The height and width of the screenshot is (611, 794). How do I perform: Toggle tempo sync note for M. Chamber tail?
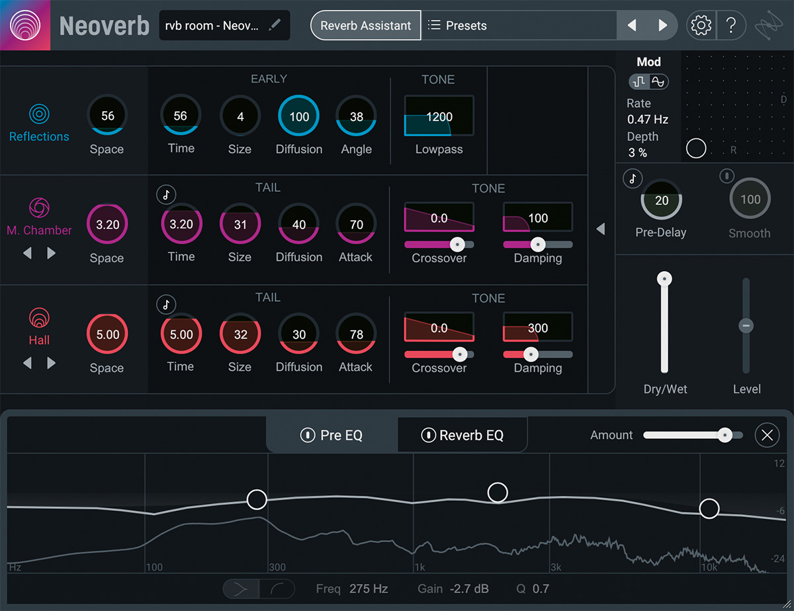166,195
